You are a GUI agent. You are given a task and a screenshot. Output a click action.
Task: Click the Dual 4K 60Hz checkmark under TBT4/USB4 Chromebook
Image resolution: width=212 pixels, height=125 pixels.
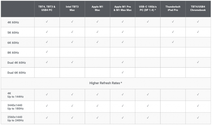click(198, 62)
